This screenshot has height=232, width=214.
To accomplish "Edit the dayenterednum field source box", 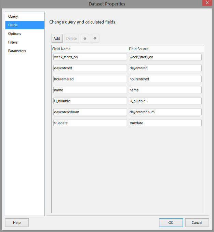I will point(165,112).
